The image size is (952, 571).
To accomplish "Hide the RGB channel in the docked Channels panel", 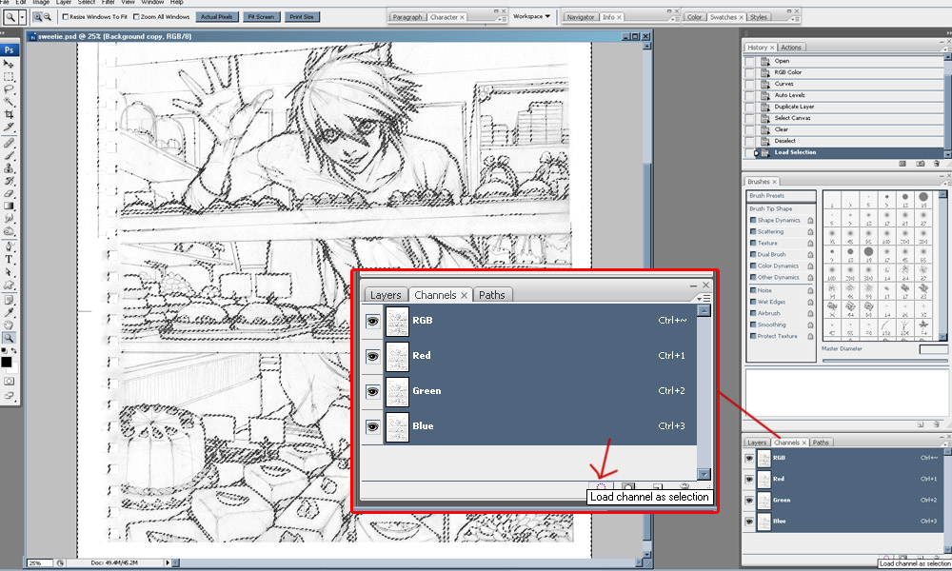I will point(749,458).
